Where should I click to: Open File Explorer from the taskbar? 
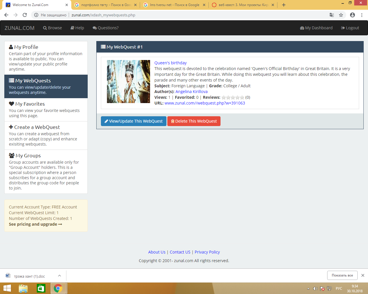point(23,288)
